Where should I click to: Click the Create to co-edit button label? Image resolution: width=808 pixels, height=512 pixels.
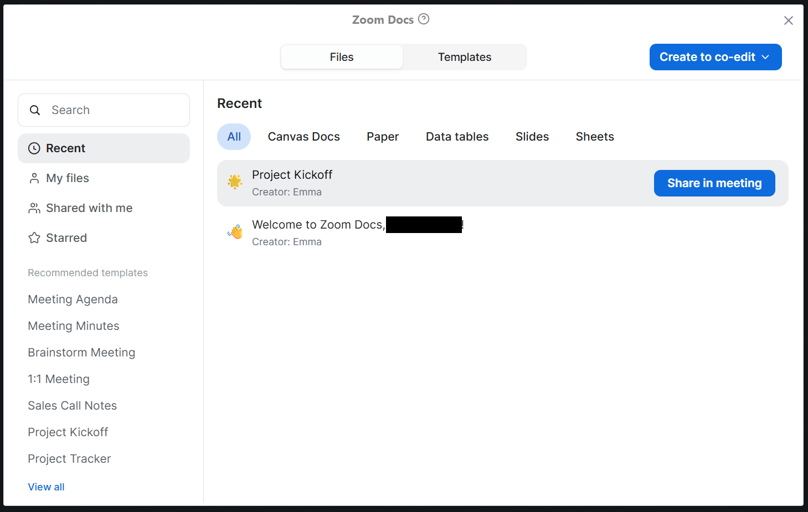707,57
